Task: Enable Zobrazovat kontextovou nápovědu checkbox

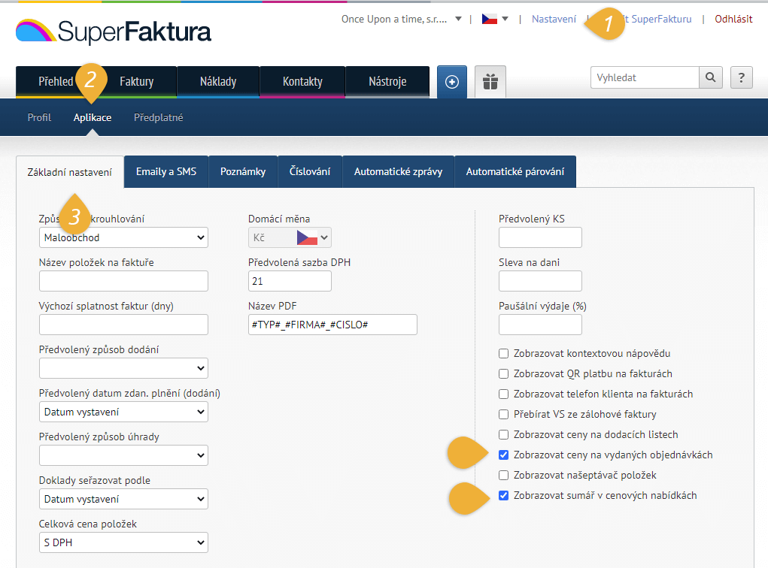Action: 503,354
